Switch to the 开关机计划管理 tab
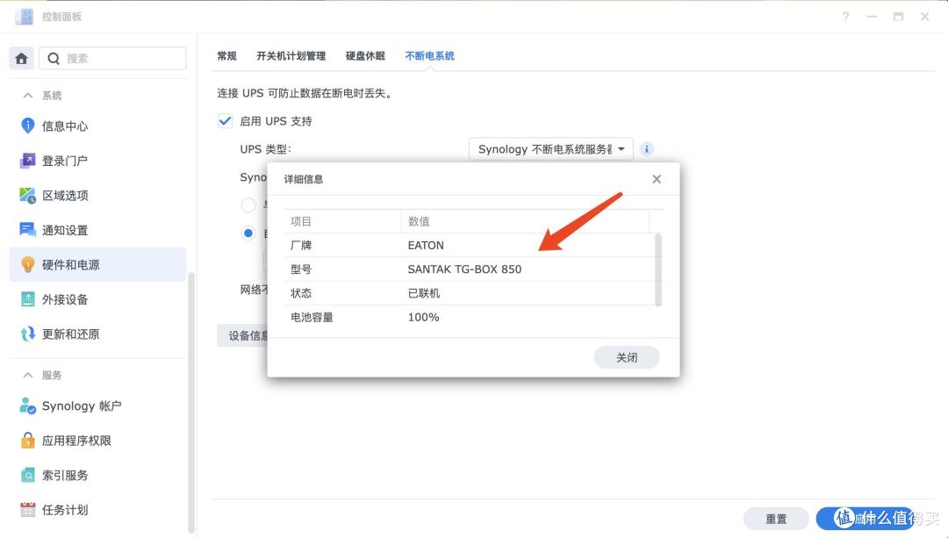The height and width of the screenshot is (538, 948). pos(291,55)
